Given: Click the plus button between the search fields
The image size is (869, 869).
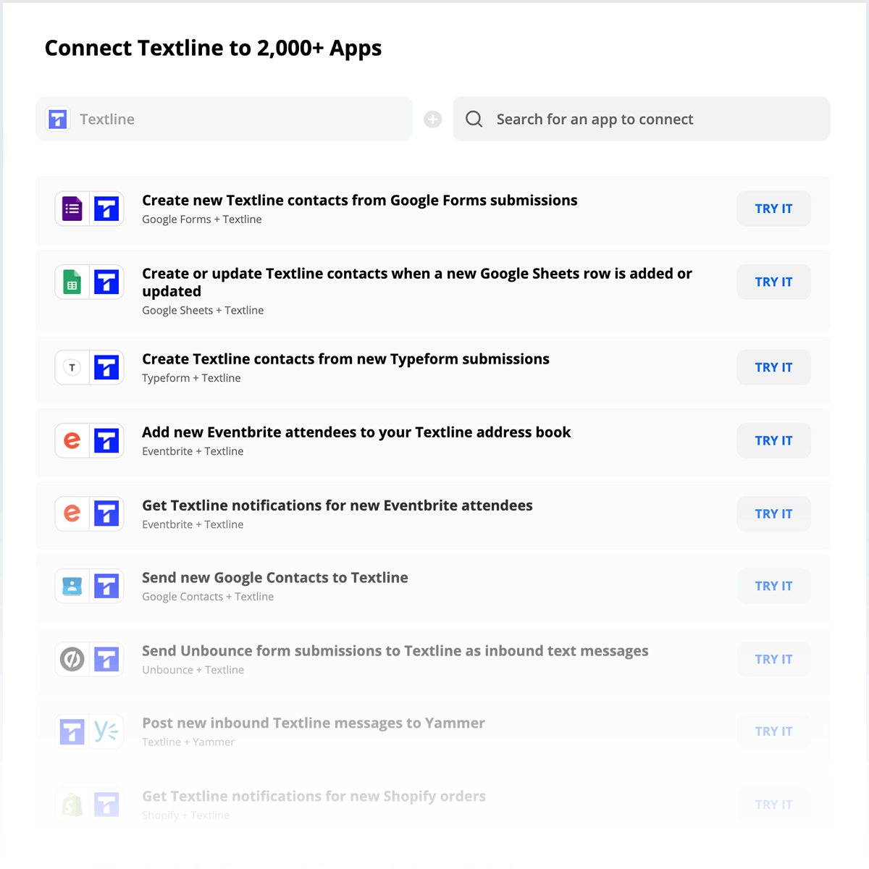Looking at the screenshot, I should pos(432,119).
